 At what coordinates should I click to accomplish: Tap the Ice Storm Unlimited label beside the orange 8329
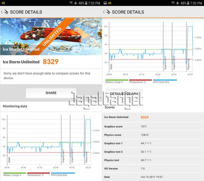pos(21,62)
